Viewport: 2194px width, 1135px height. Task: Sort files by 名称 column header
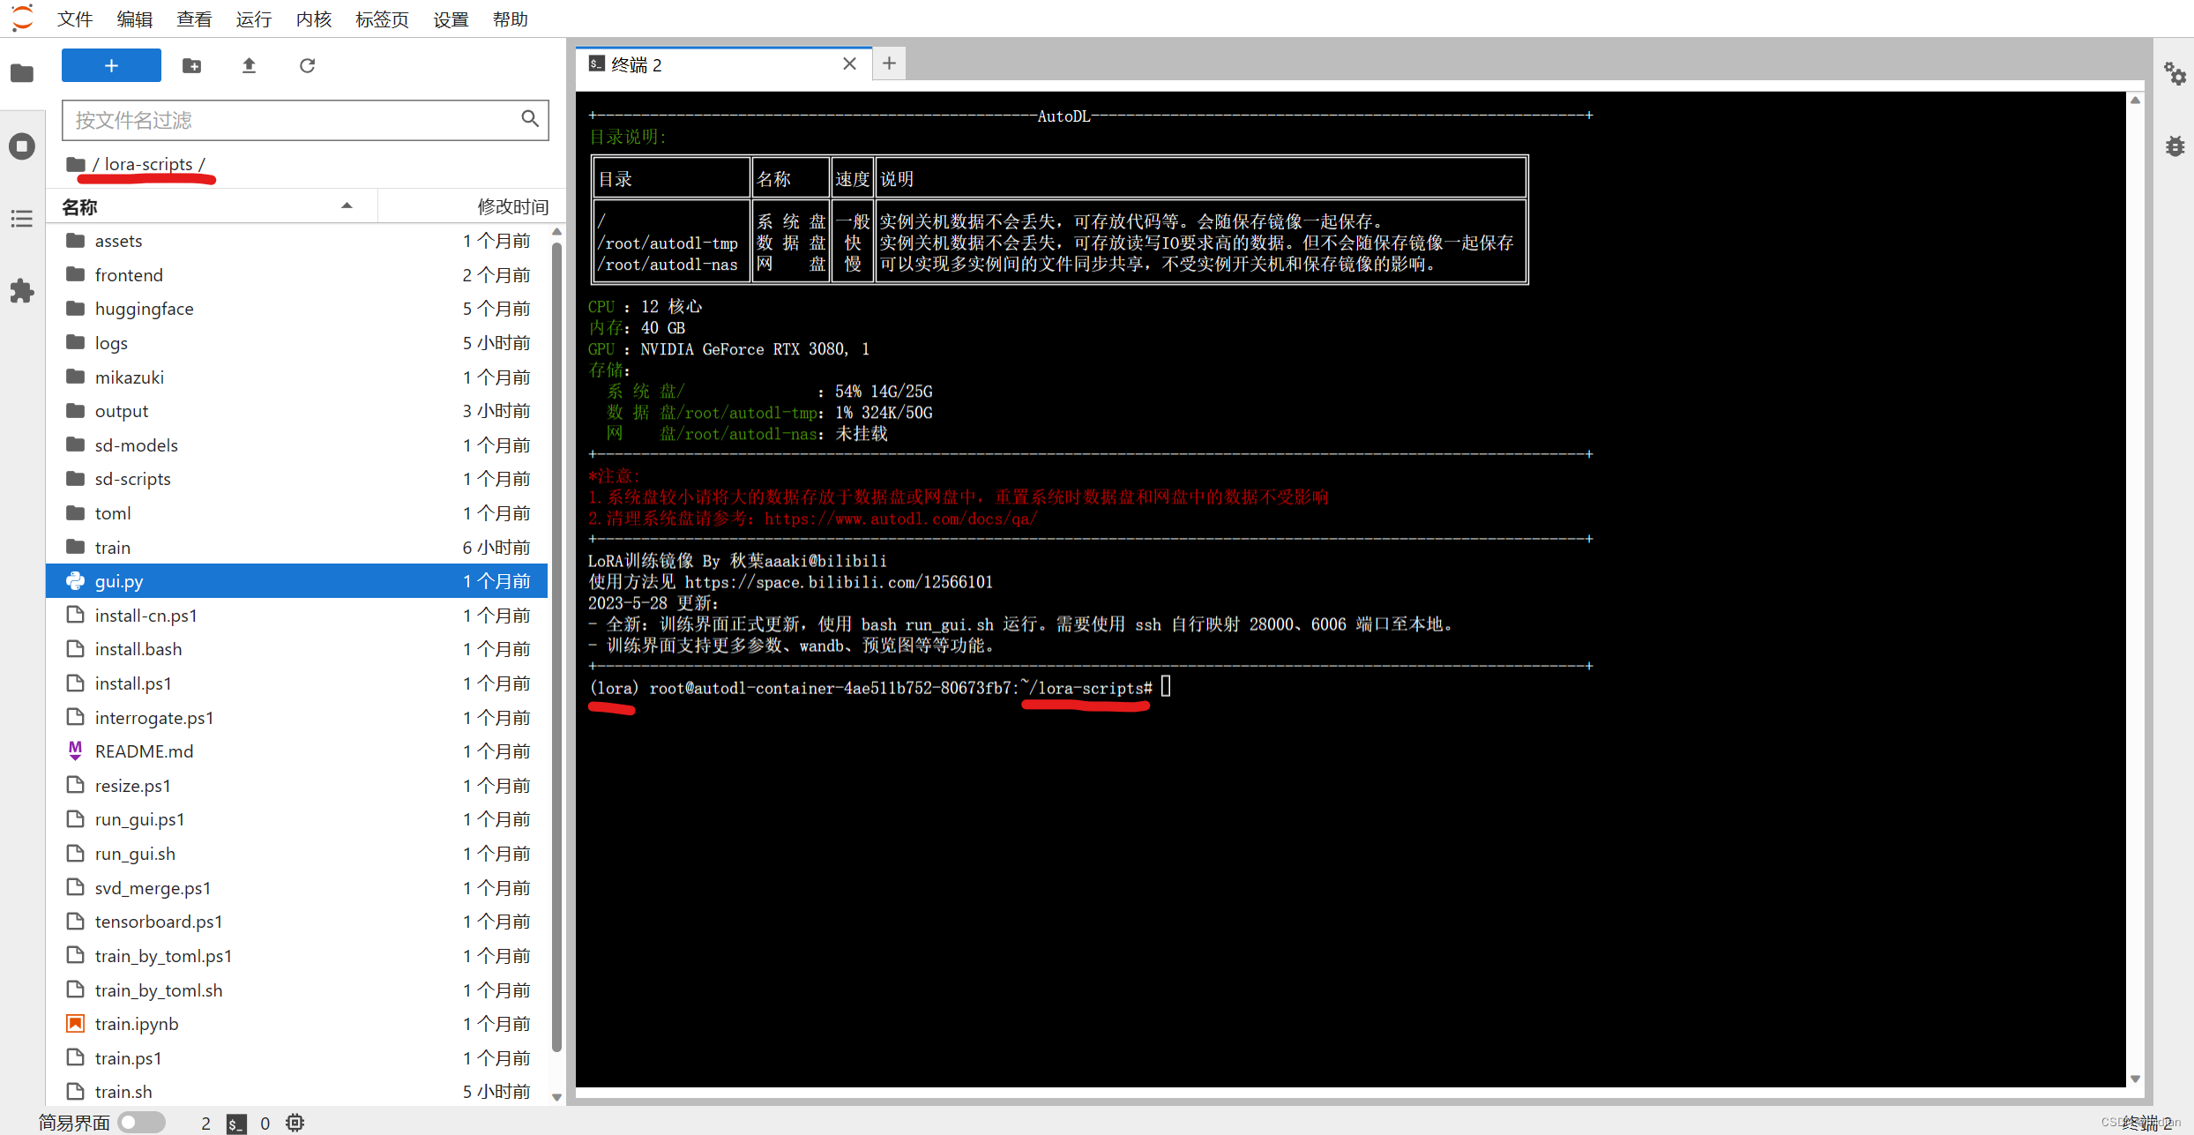click(x=79, y=206)
